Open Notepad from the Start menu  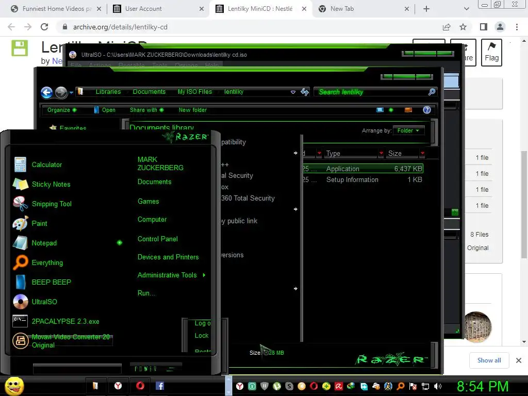pyautogui.click(x=44, y=243)
